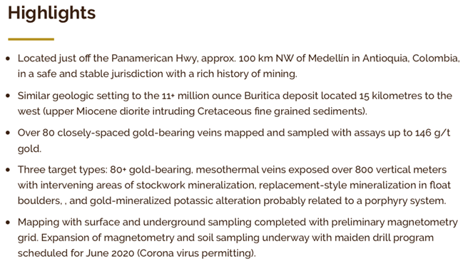Image resolution: width=468 pixels, height=264 pixels.
Task: Click '(Corona virus permitting)' parenthetical
Action: click(x=196, y=253)
